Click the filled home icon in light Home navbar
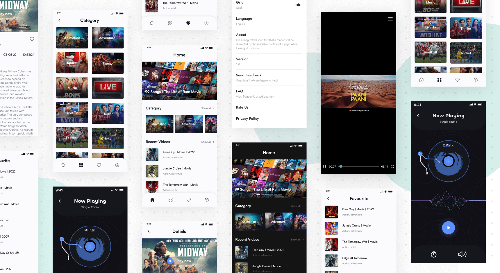The height and width of the screenshot is (273, 500). [x=152, y=200]
